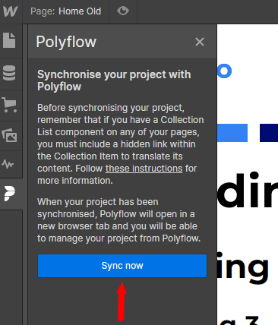Open the Webflow main menu logo
The height and width of the screenshot is (325, 278).
click(x=11, y=11)
